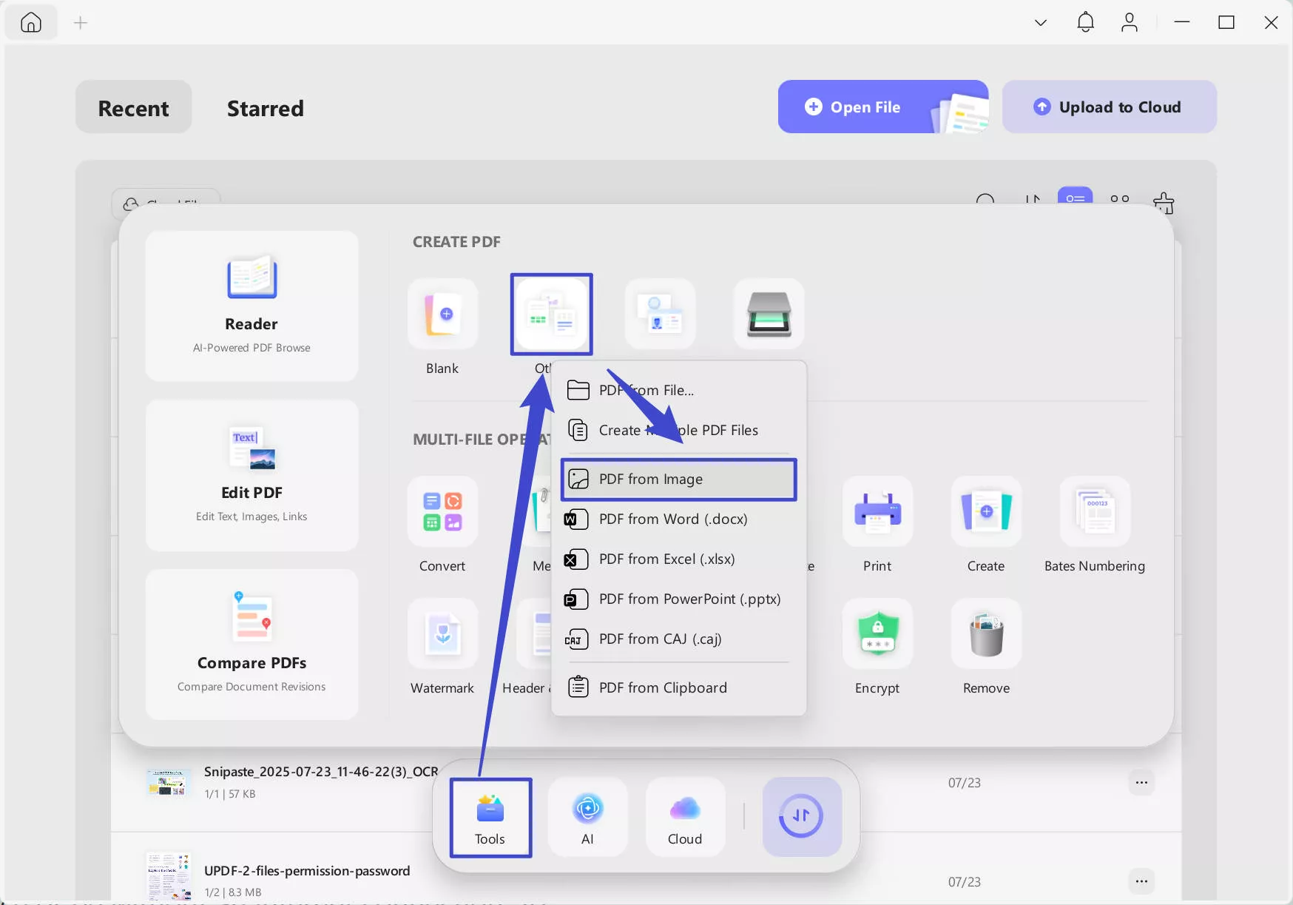Open the Edit PDF card
The image size is (1293, 905).
(251, 475)
